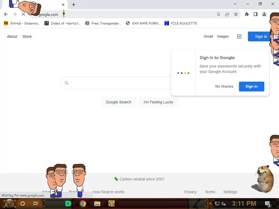Open the Privacy footer link
The image size is (279, 209).
click(190, 192)
